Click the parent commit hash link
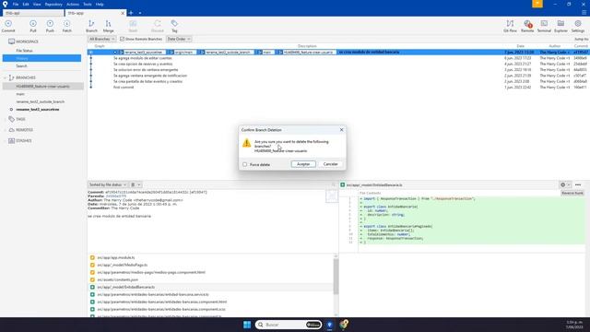 (116, 196)
